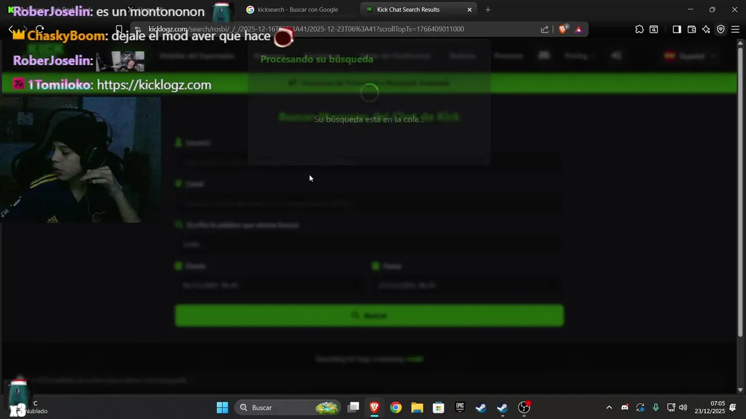Toggle the browser sidebar panel

[677, 29]
